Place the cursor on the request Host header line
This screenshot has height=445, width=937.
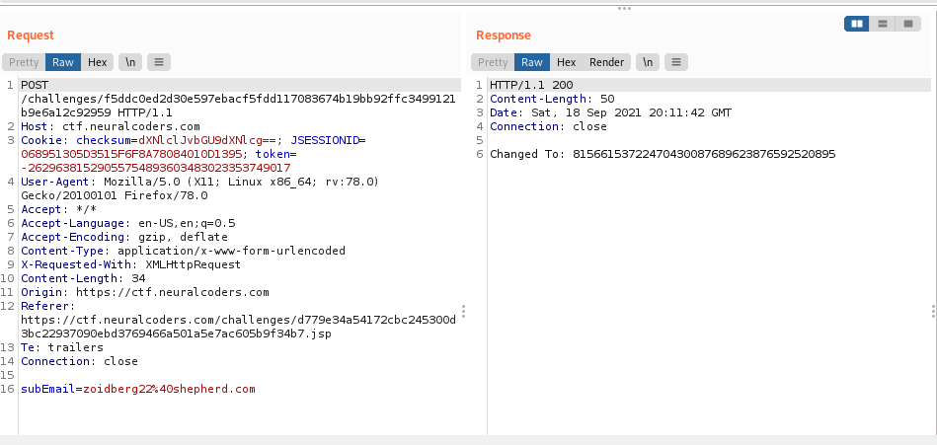pos(110,127)
